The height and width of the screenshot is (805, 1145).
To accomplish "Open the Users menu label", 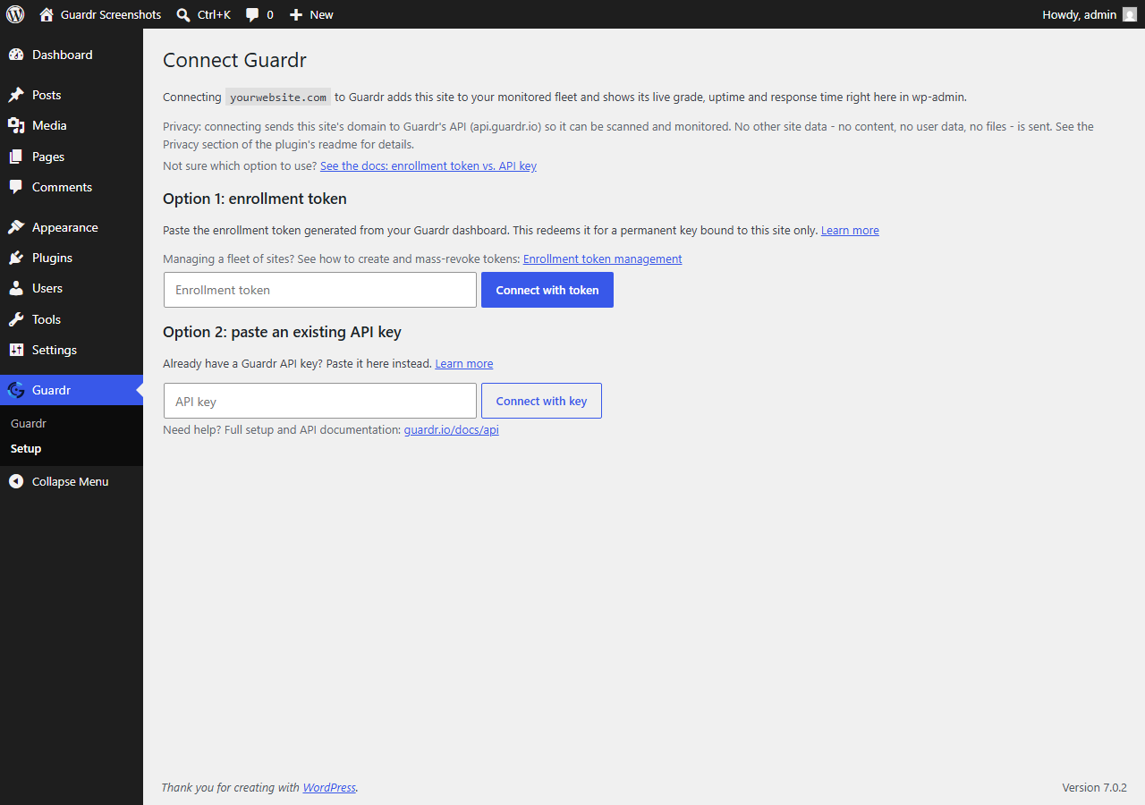I will coord(47,288).
